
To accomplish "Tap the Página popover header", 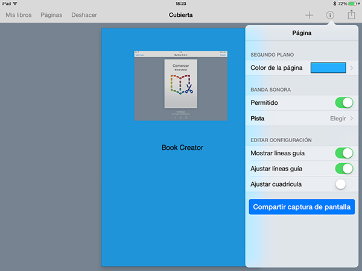I will coord(302,33).
